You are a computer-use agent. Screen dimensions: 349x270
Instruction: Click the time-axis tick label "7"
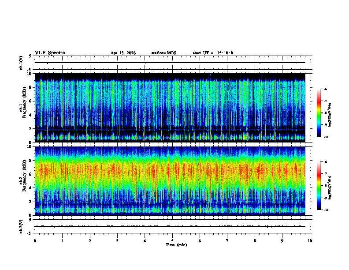[227, 241]
